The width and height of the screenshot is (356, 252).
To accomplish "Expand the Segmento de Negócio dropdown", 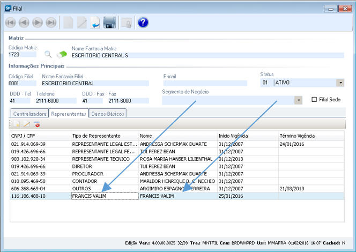I will pos(298,100).
